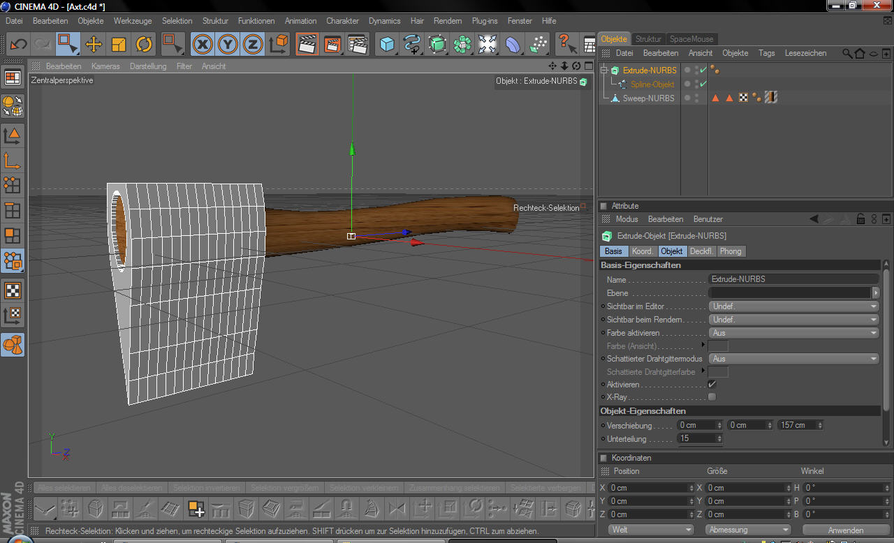Select the Scale tool

119,45
